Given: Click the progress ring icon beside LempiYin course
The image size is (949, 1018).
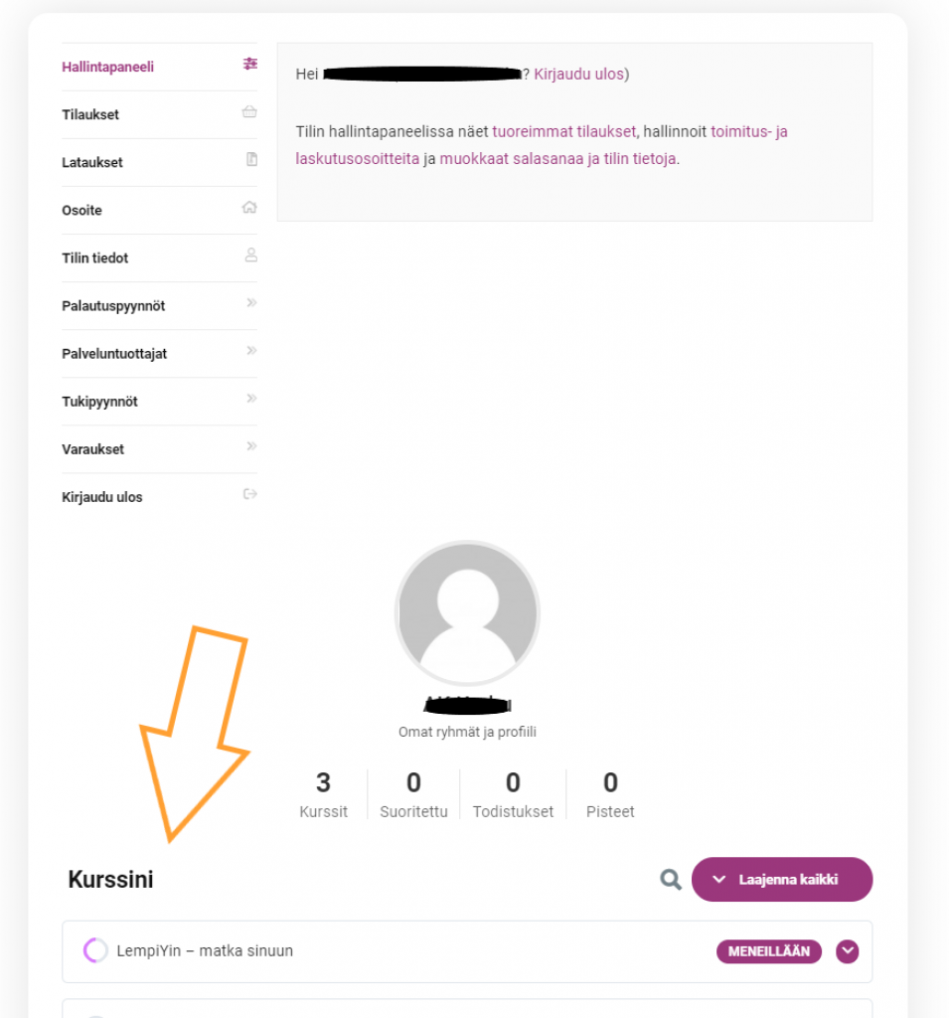Looking at the screenshot, I should tap(94, 951).
